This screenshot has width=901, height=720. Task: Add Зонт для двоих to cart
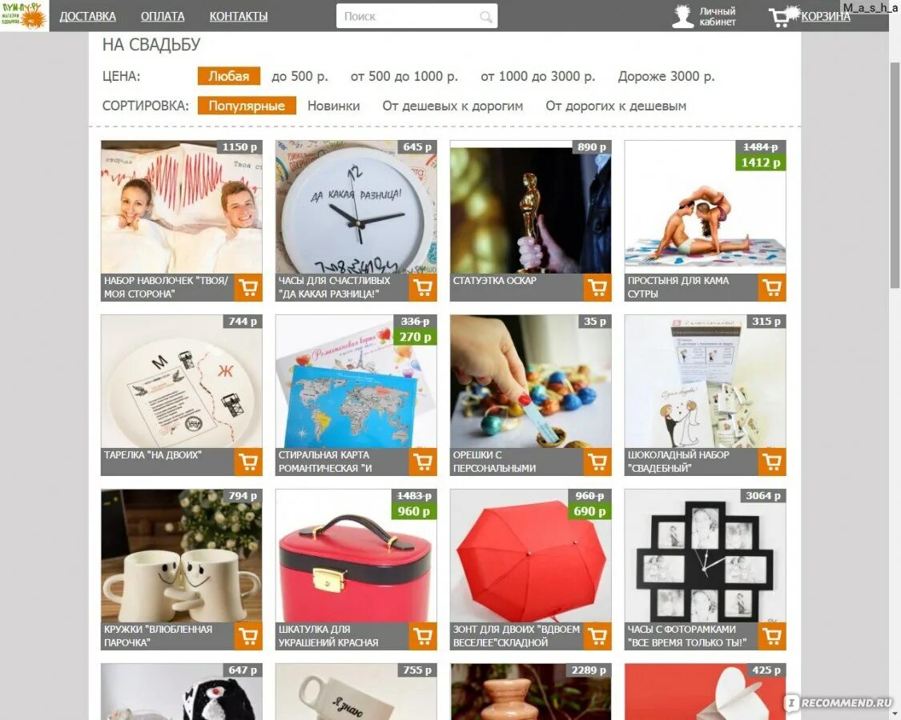tap(597, 636)
